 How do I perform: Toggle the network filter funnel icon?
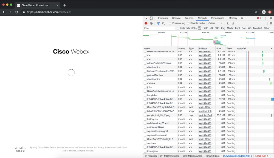[x=158, y=23]
